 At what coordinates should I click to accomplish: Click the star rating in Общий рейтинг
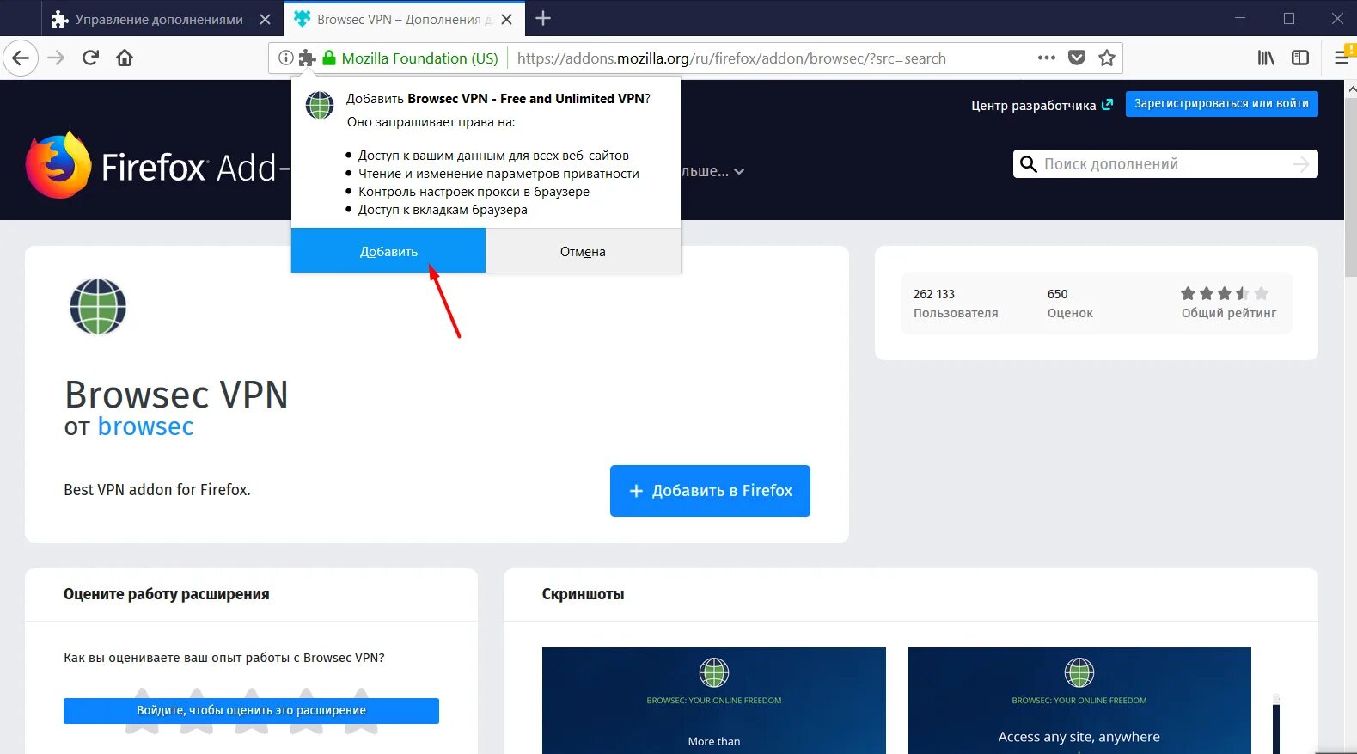[1225, 293]
